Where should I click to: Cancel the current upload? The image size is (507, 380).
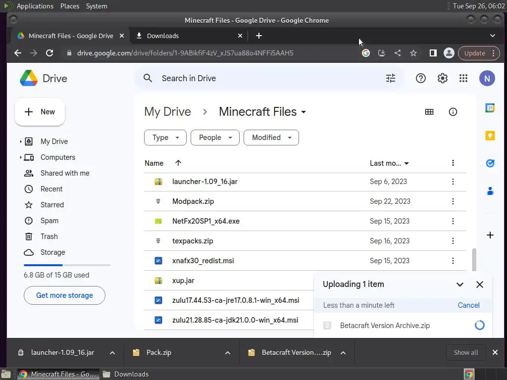(468, 305)
